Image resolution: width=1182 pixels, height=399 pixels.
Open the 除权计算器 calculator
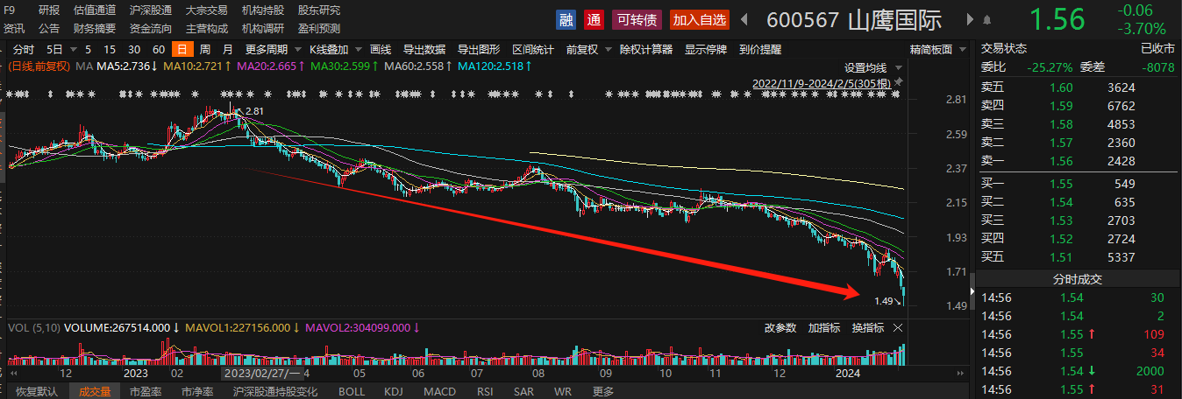(646, 50)
